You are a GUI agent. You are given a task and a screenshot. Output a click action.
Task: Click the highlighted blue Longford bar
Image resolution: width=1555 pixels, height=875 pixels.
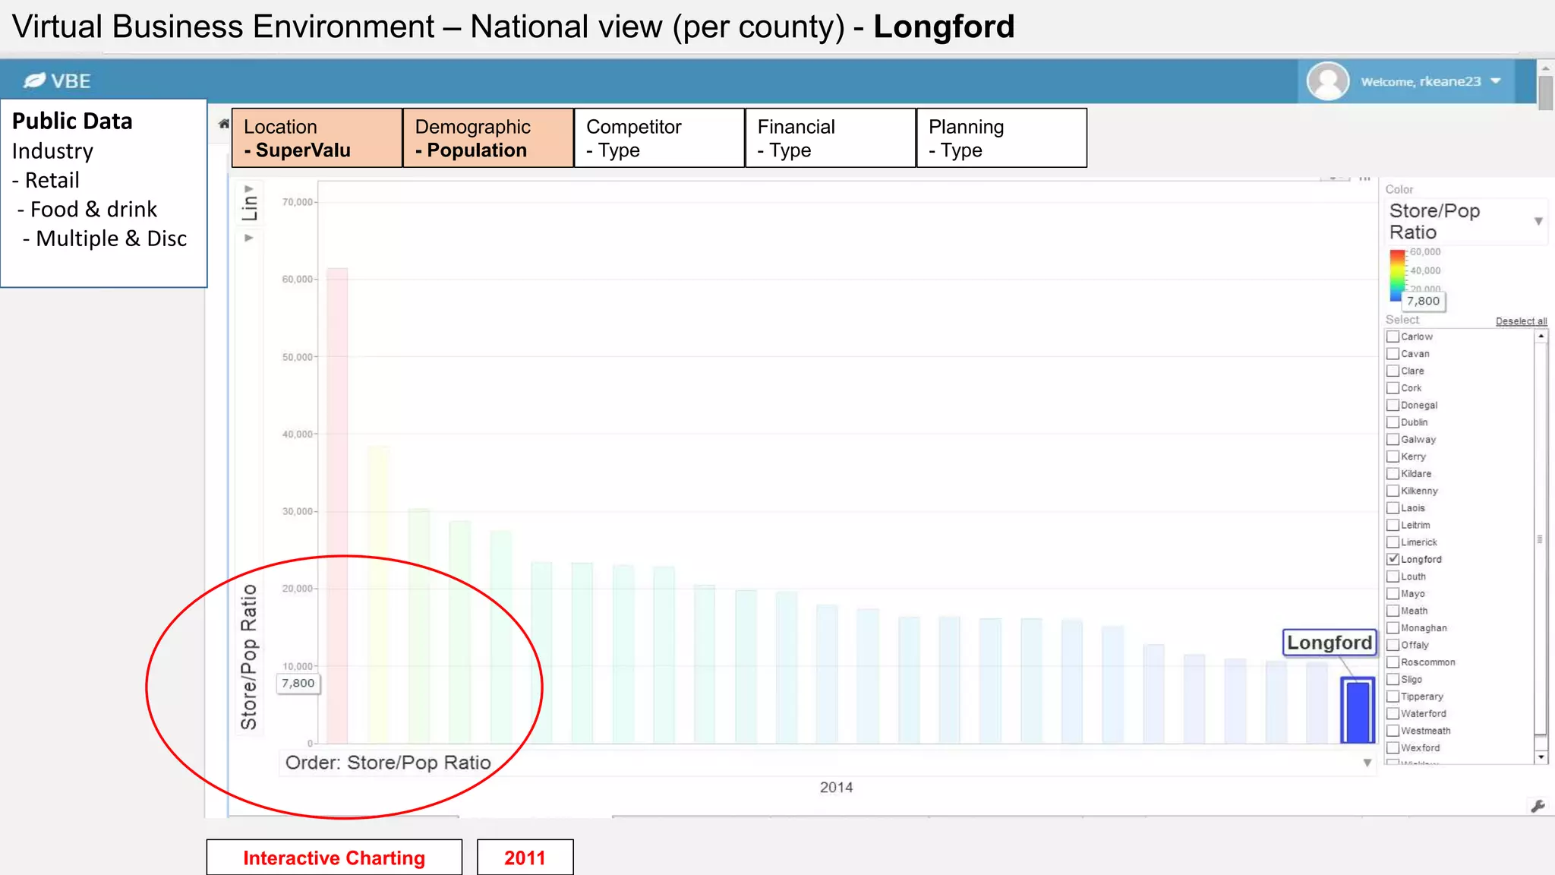(1358, 711)
